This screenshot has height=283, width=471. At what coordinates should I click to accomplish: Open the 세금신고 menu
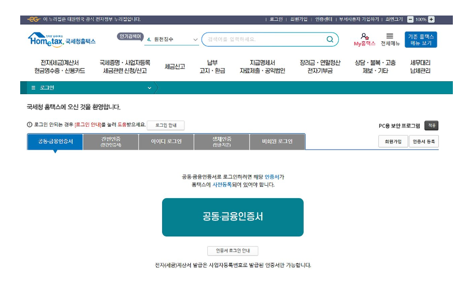[175, 67]
